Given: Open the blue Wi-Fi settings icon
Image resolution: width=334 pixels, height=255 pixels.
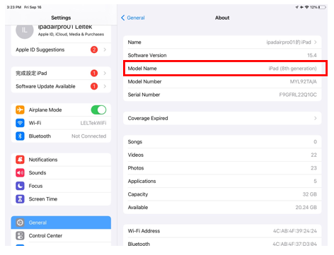Looking at the screenshot, I should pyautogui.click(x=20, y=123).
